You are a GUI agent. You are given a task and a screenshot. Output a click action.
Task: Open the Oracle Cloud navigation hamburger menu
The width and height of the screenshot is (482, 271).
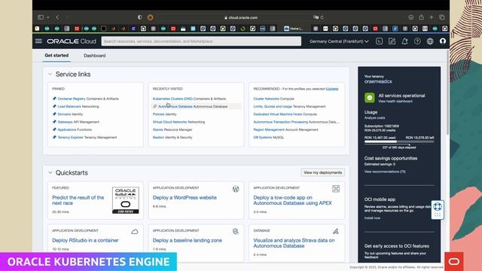pyautogui.click(x=38, y=41)
